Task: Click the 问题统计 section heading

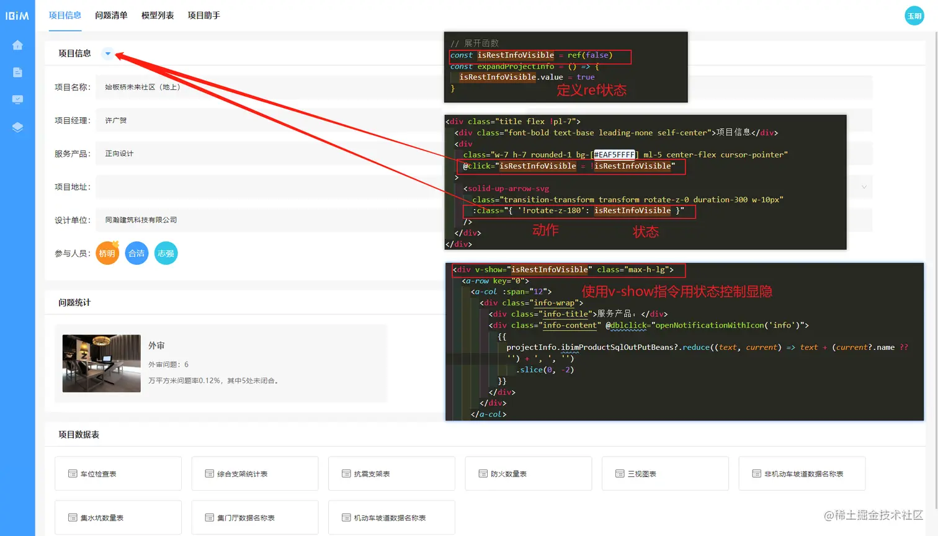Action: (74, 303)
